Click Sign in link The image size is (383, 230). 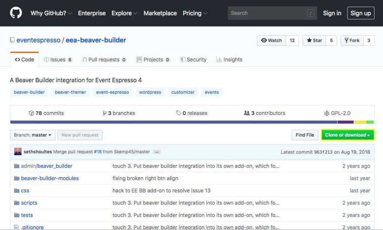(x=332, y=13)
